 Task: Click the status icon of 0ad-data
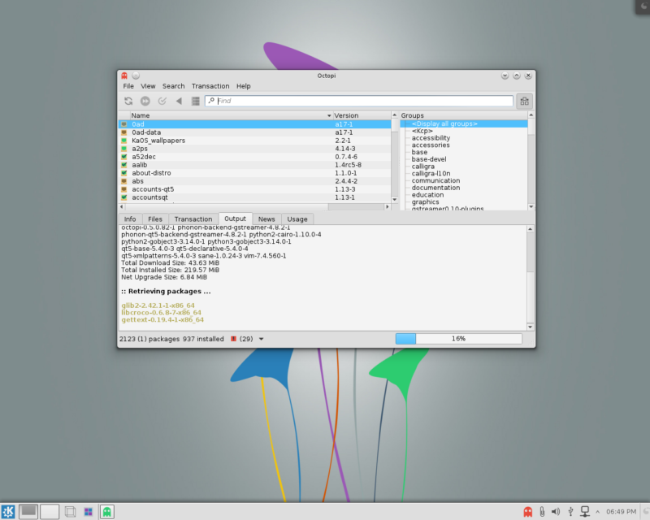123,132
